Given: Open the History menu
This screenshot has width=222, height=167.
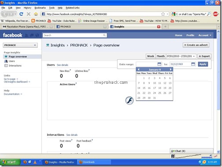Looking at the screenshot, I should click(x=27, y=8).
